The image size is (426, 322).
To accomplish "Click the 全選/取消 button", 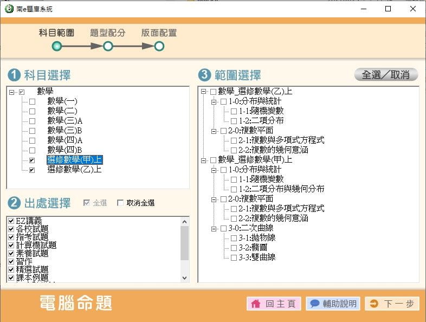I will (386, 74).
